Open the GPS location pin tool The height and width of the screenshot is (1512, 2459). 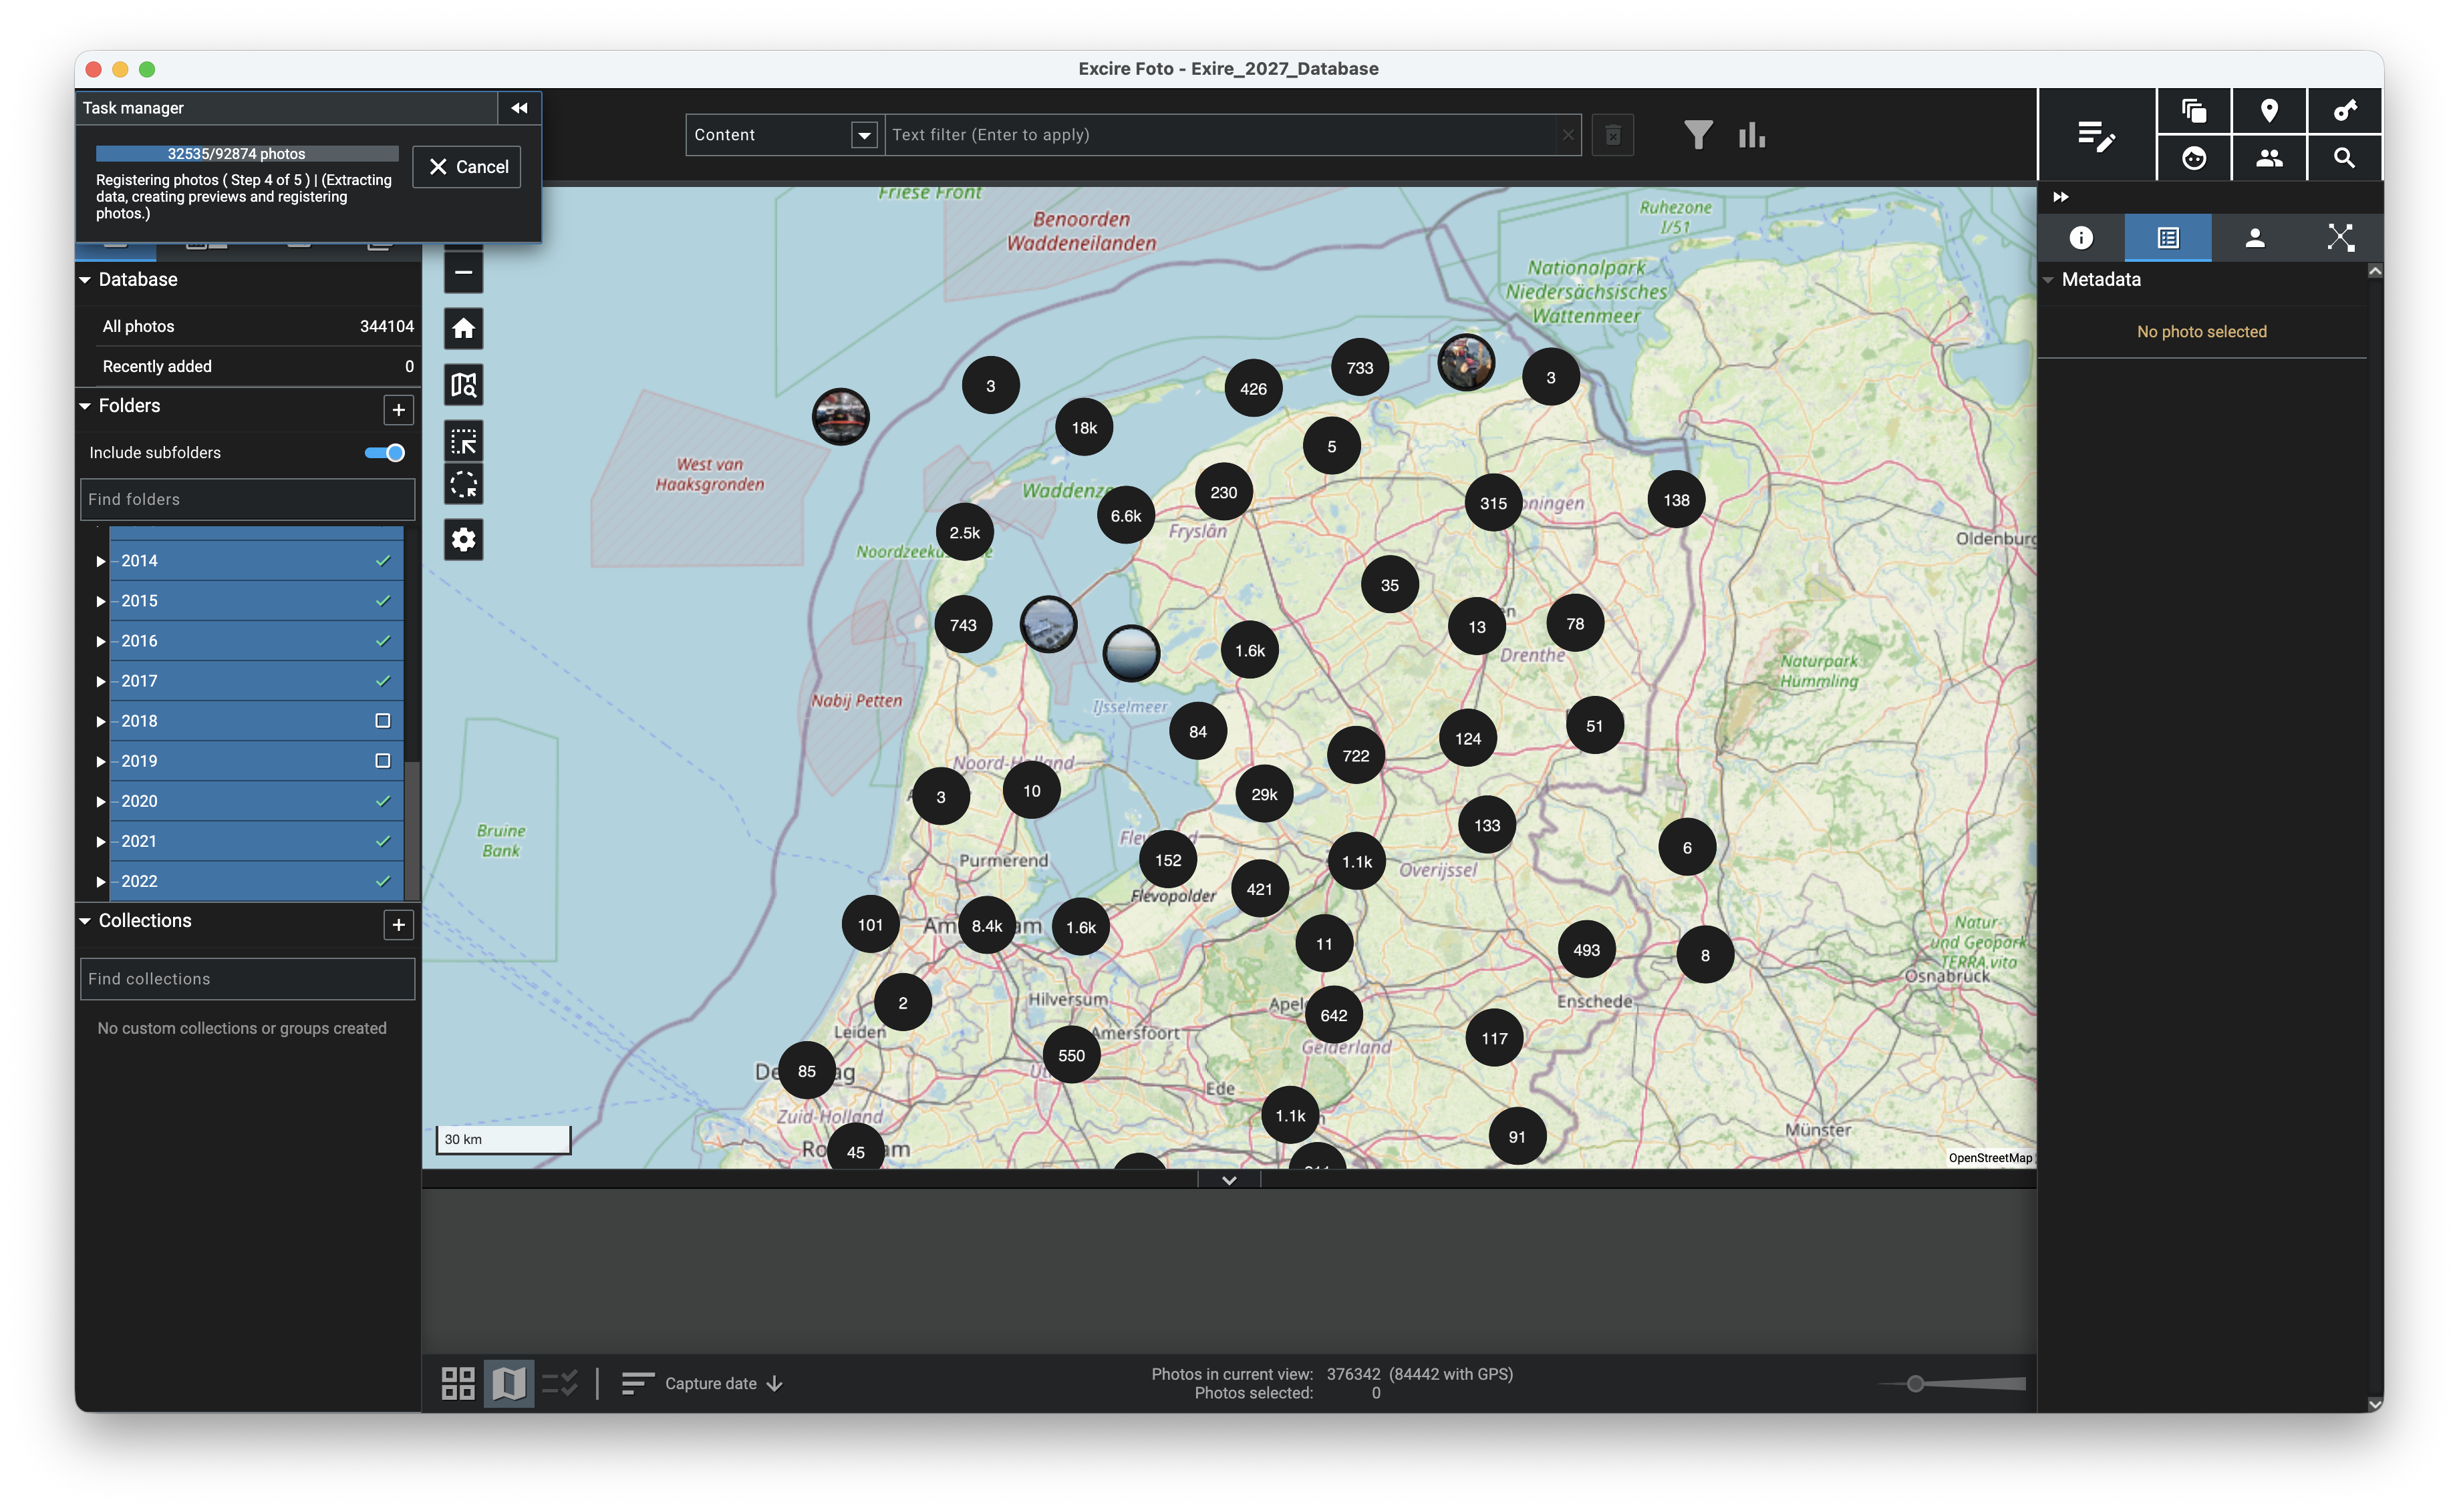[2269, 110]
